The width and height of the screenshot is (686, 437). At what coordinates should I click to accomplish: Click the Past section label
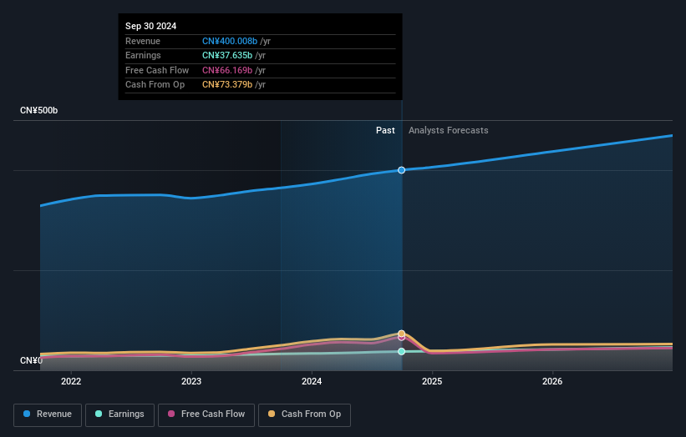385,131
